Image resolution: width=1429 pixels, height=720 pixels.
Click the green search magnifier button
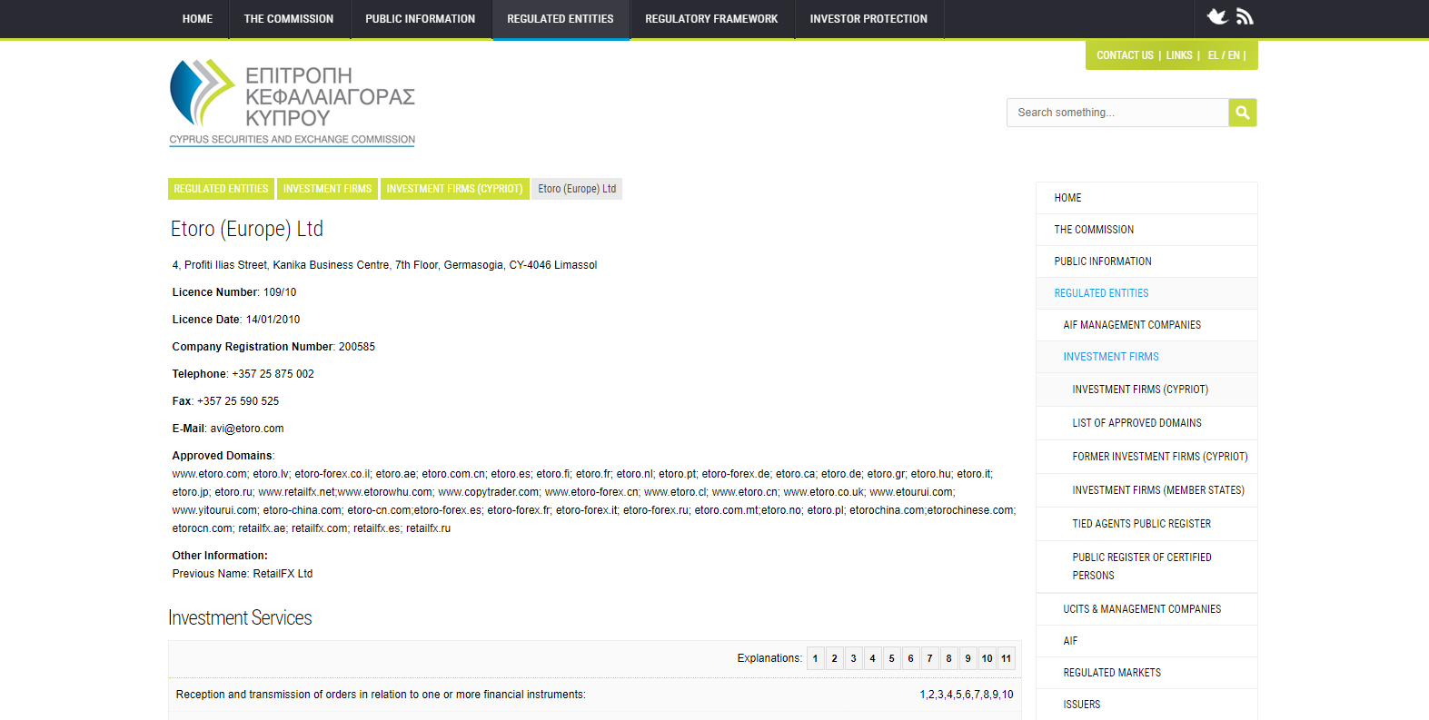point(1243,113)
